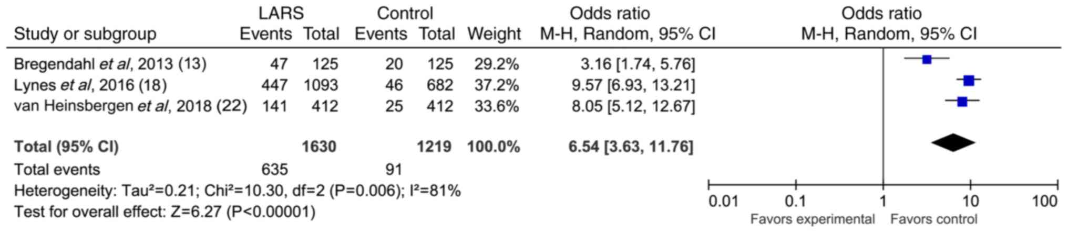Image resolution: width=1068 pixels, height=233 pixels.
Task: Select the Lynes et al, 2016 study label
Action: click(x=90, y=85)
